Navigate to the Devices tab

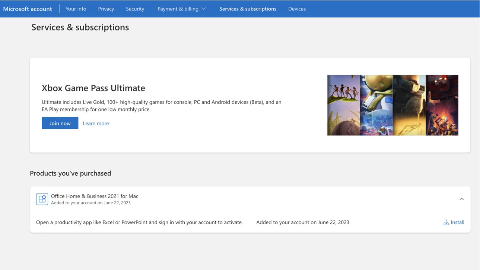click(297, 9)
